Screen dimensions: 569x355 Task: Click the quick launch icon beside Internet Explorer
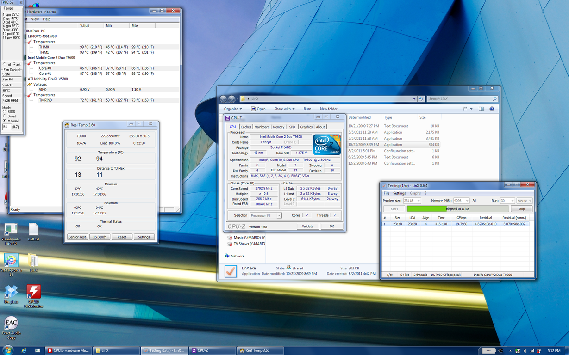pyautogui.click(x=37, y=350)
